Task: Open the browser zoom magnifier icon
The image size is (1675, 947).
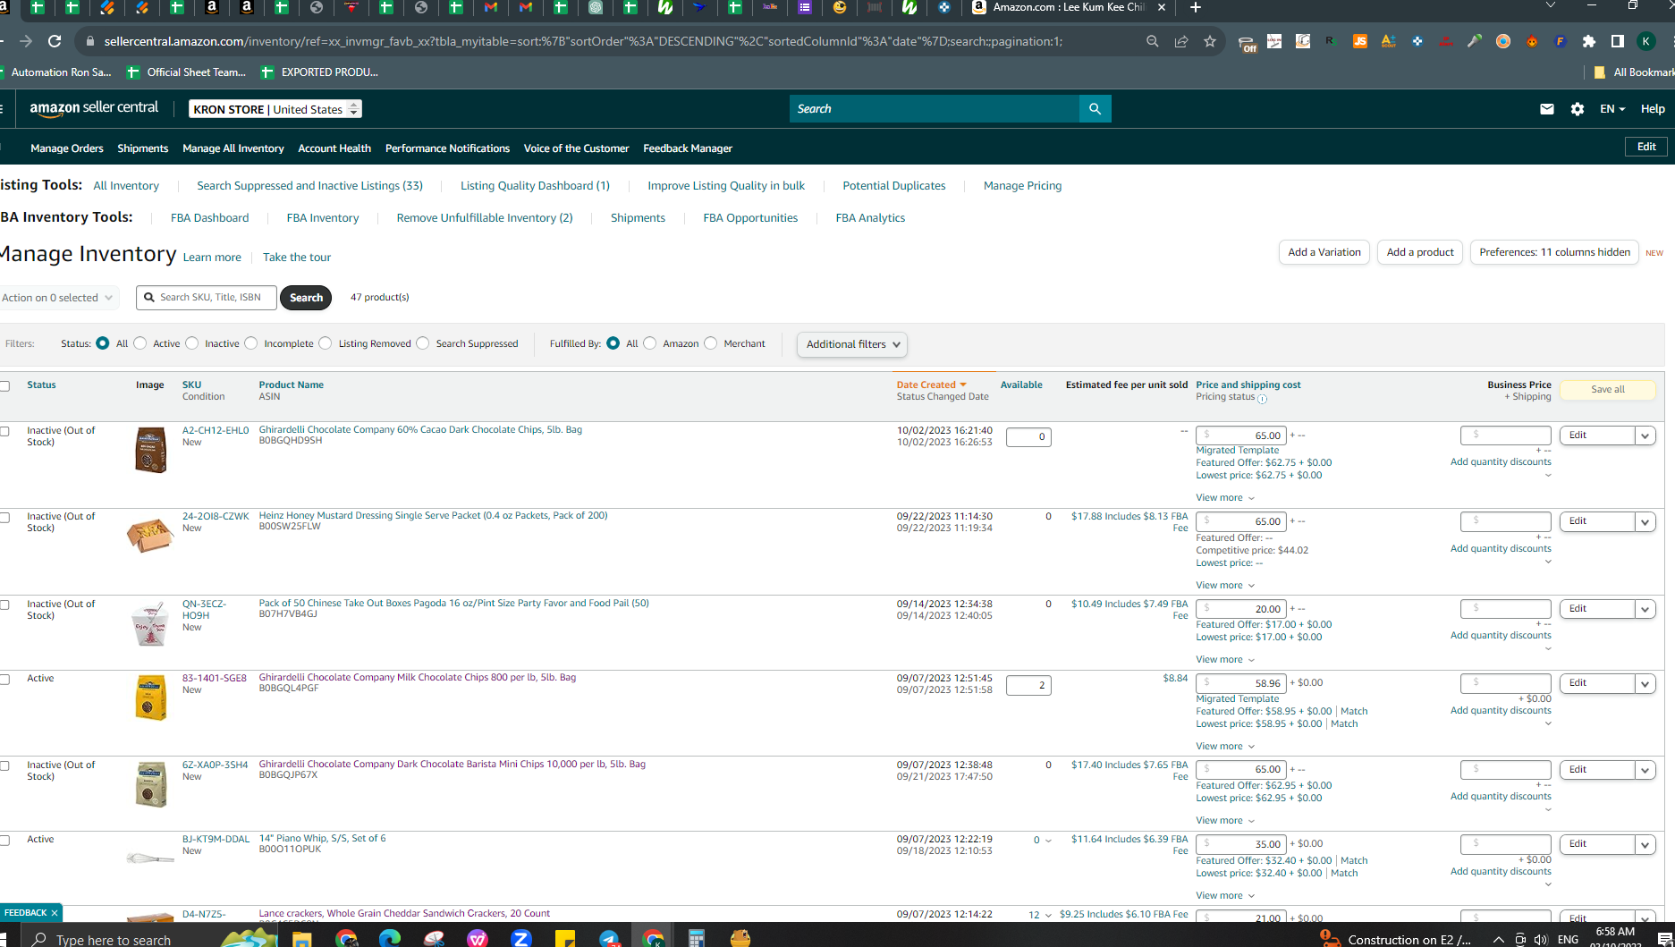Action: 1152,41
